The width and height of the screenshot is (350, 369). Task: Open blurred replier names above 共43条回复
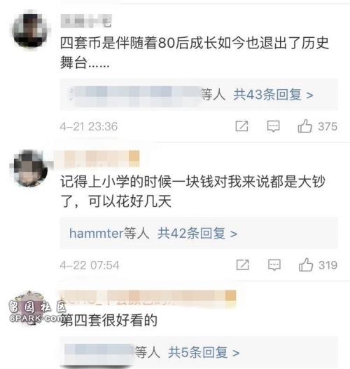point(134,95)
